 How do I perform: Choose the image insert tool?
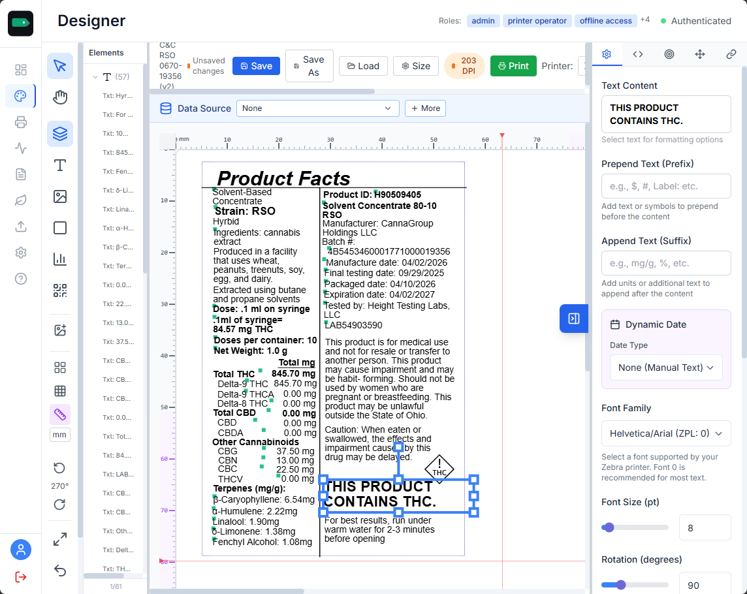60,196
